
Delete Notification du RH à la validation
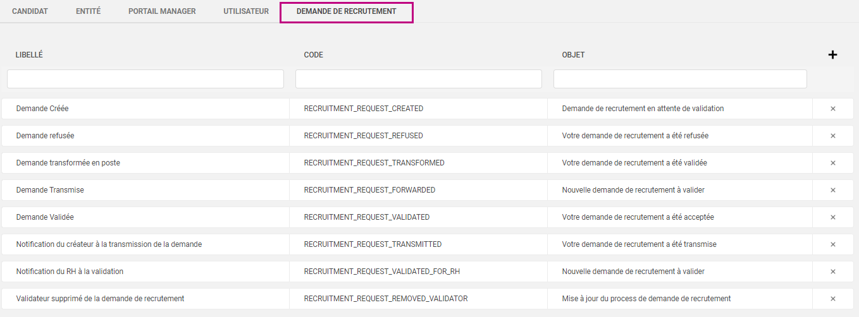point(832,272)
